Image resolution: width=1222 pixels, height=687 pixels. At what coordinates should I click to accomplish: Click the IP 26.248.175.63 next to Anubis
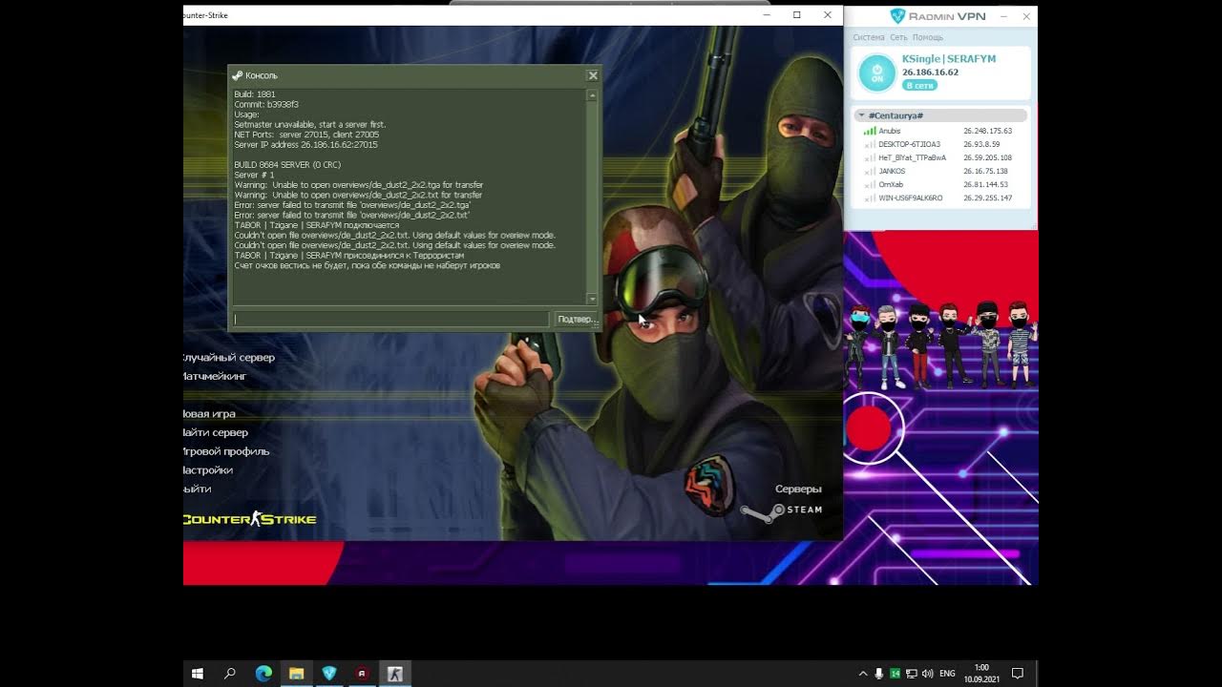pyautogui.click(x=987, y=131)
